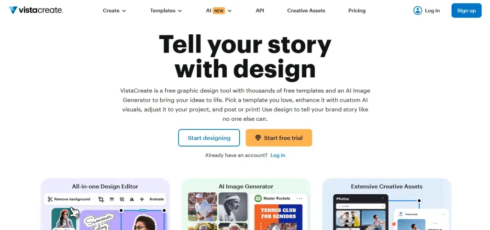This screenshot has width=490, height=230.
Task: Open the Pricing page
Action: click(x=357, y=10)
